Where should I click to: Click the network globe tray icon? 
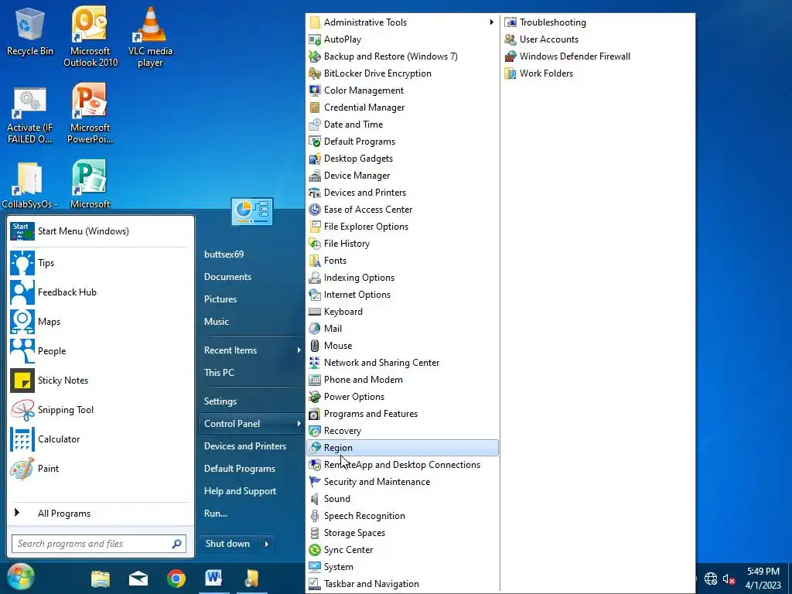(711, 579)
